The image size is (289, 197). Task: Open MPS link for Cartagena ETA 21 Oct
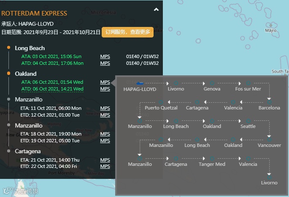coord(105,160)
